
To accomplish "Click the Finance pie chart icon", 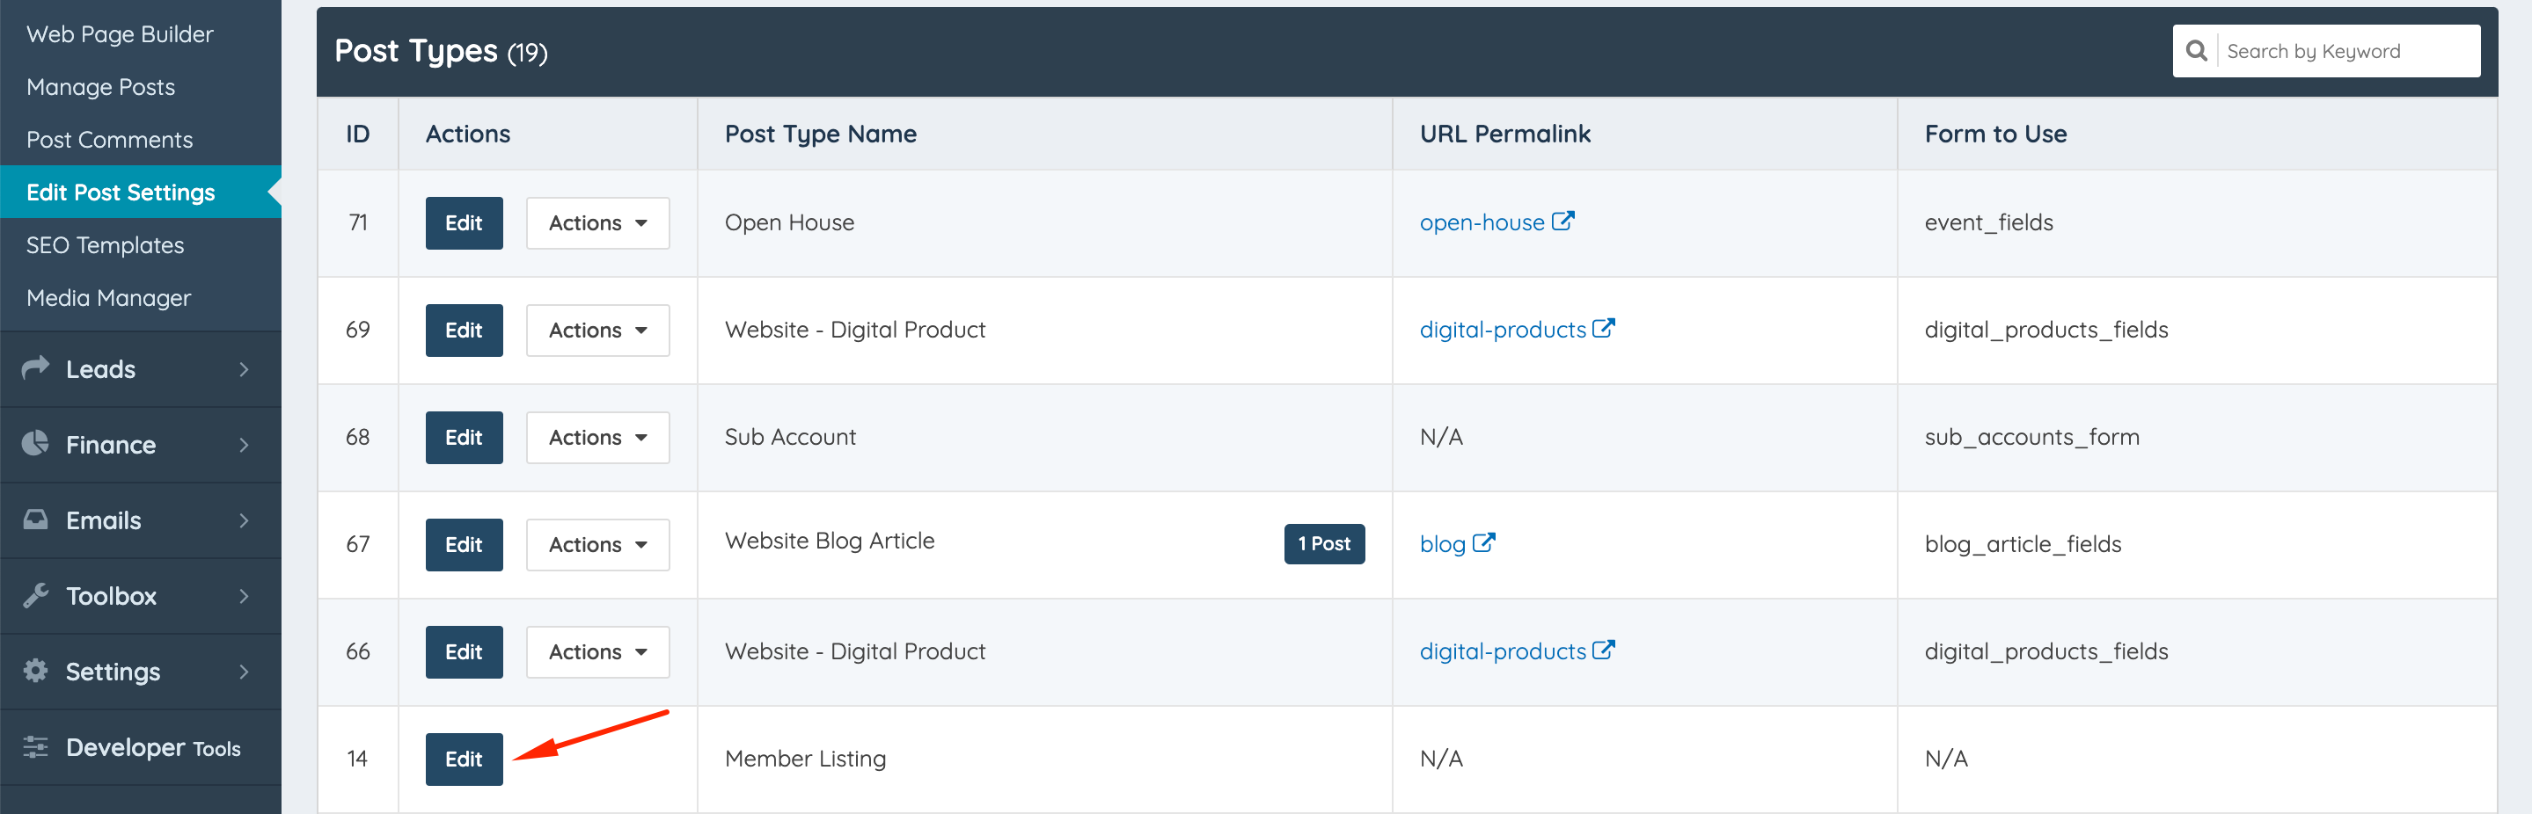I will click(x=36, y=444).
